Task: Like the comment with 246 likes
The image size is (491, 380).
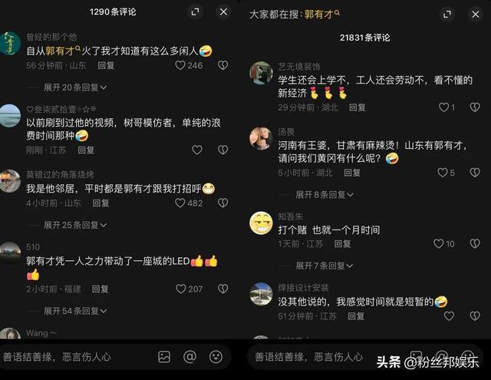Action: (180, 65)
